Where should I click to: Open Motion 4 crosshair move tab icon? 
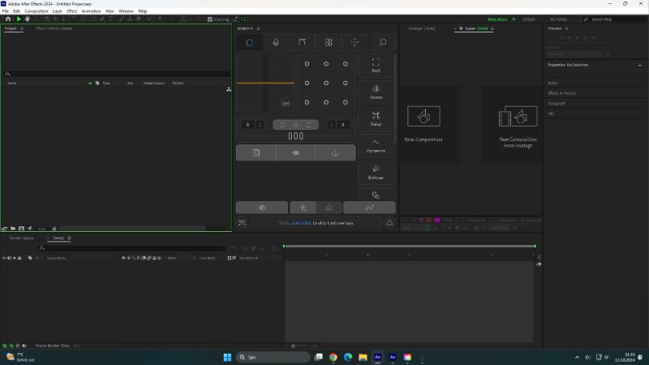(355, 42)
